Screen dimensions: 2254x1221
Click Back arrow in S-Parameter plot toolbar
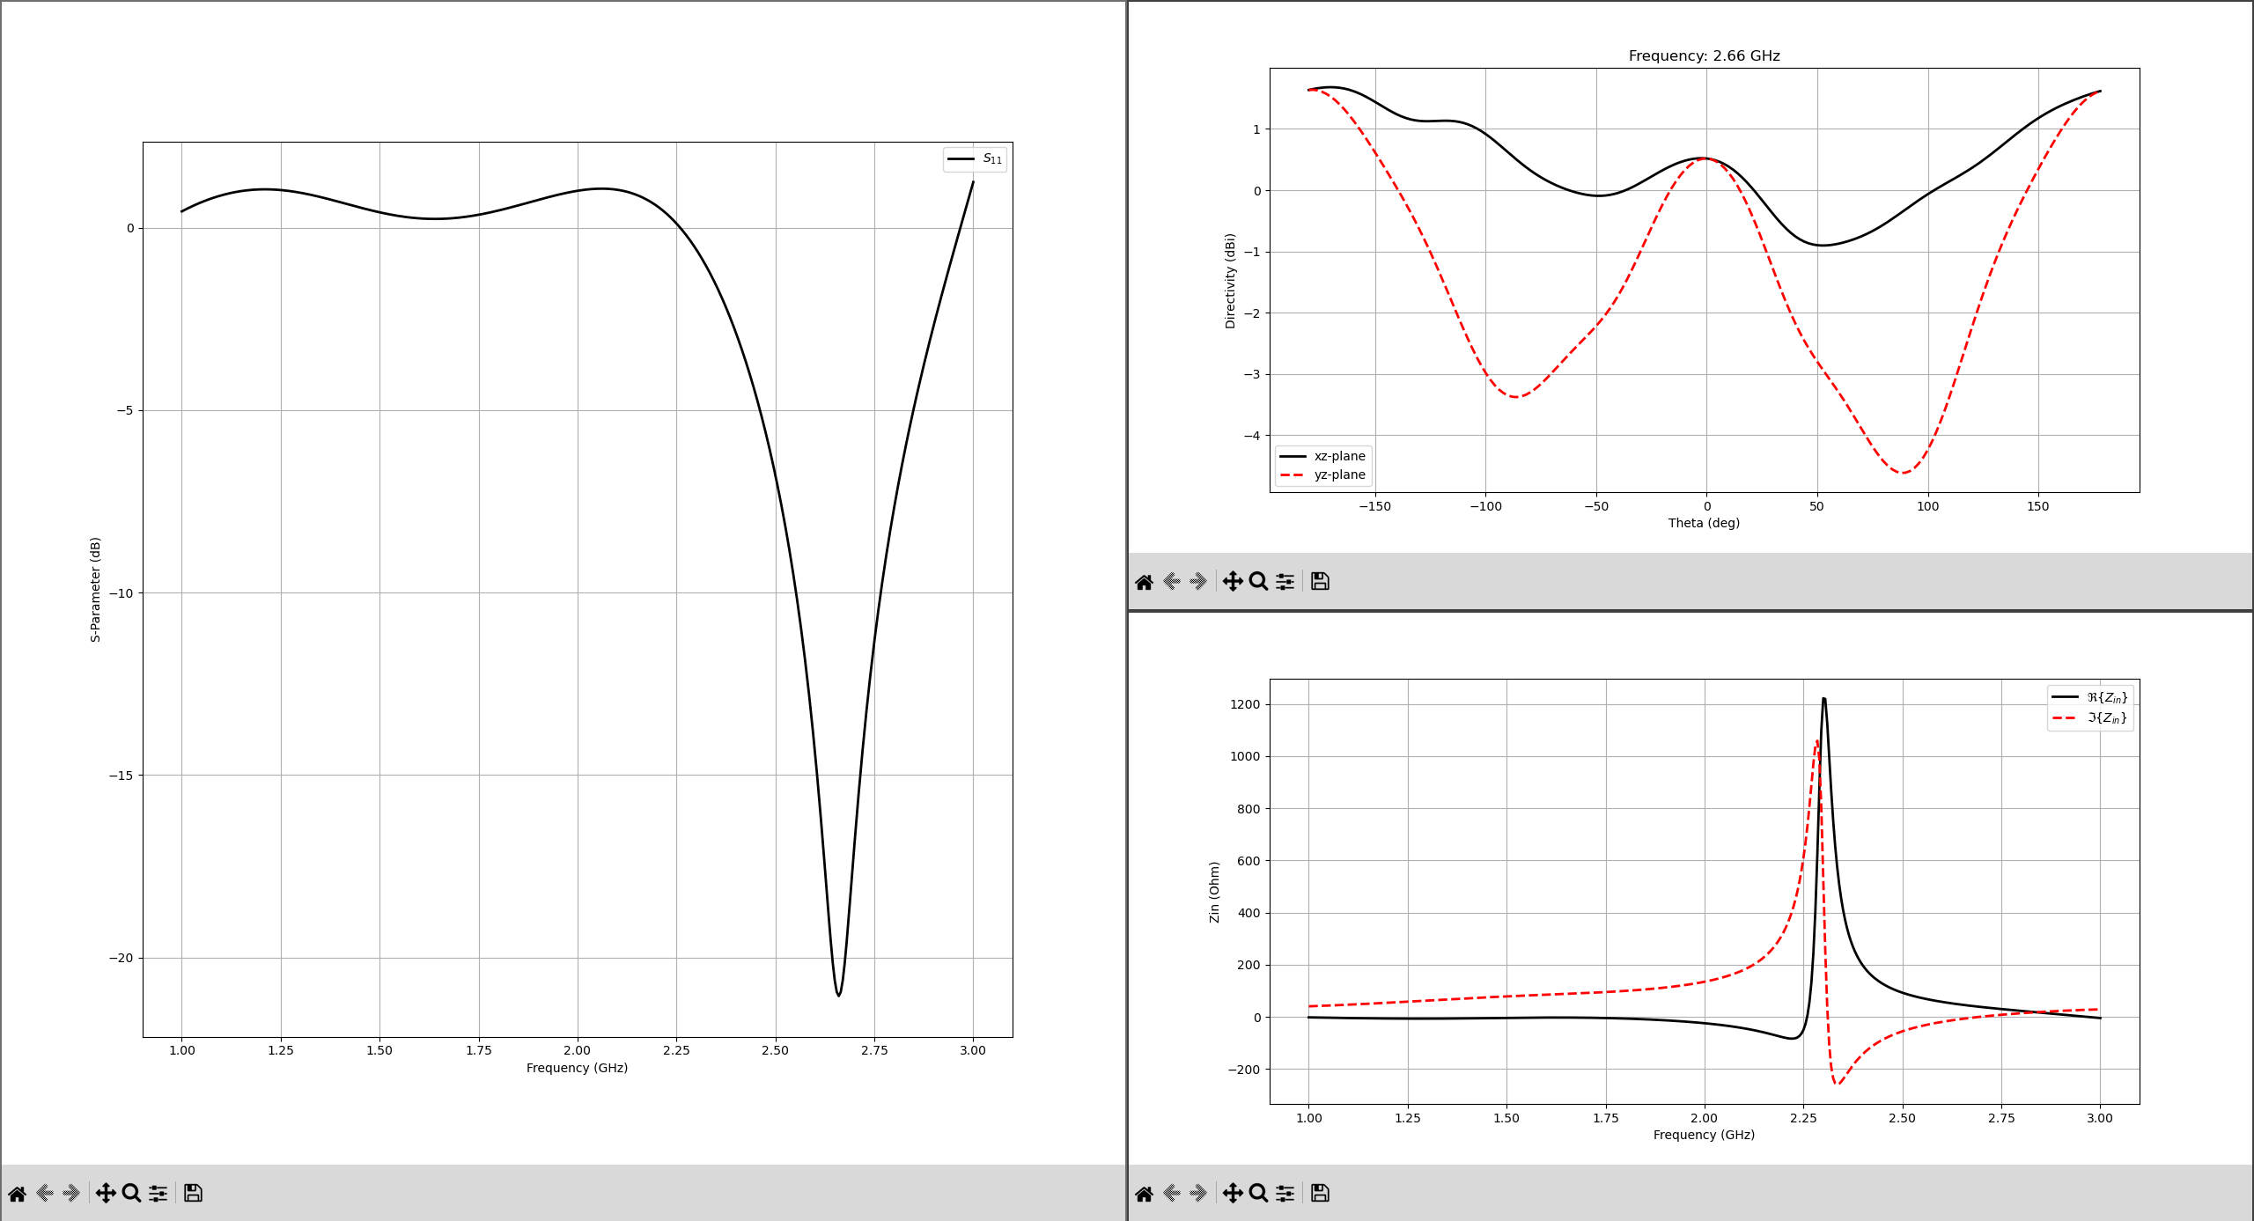[44, 1194]
